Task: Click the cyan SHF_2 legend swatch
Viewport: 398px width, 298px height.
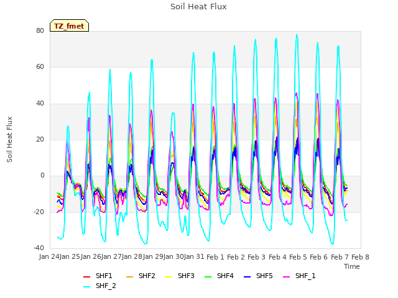Action: click(x=87, y=287)
